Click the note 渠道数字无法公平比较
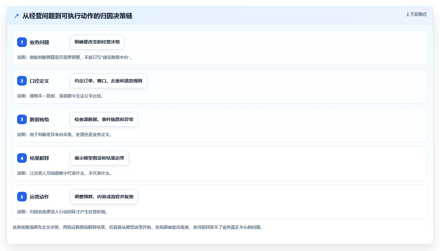 click(x=60, y=96)
